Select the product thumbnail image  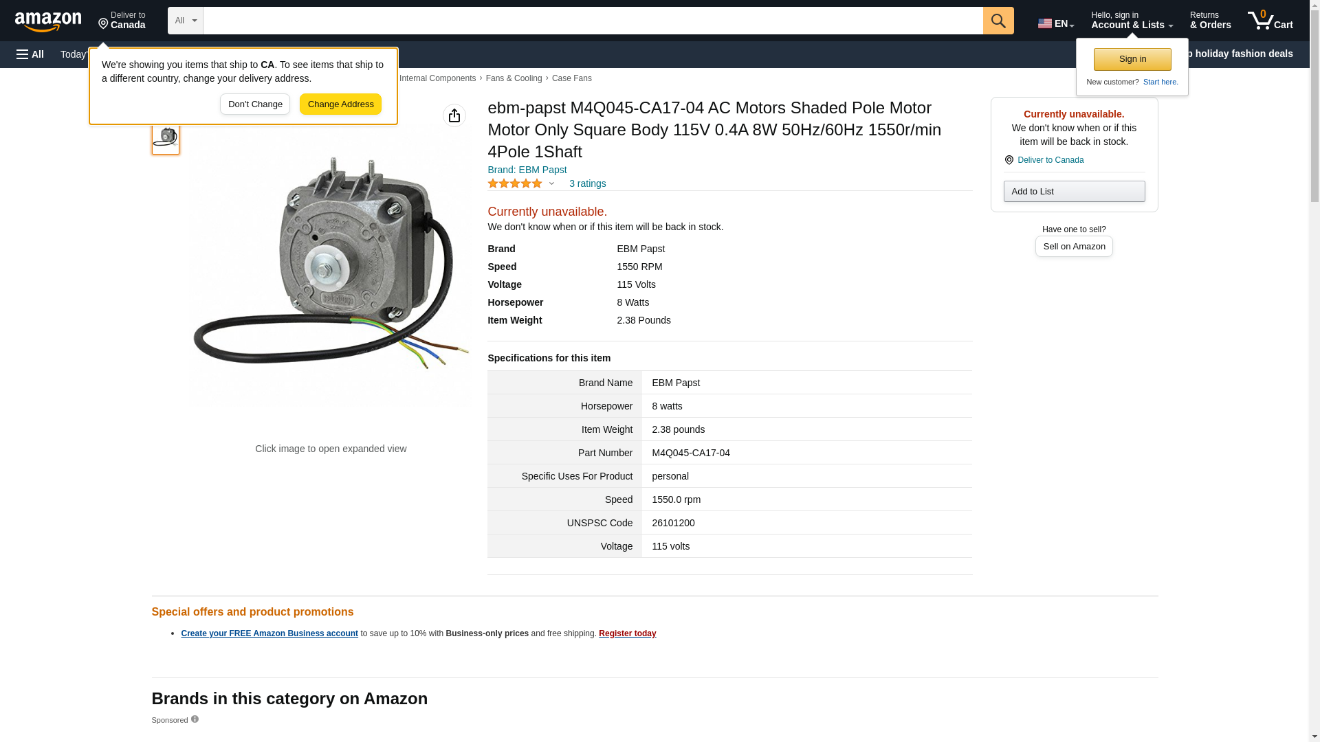tap(166, 137)
